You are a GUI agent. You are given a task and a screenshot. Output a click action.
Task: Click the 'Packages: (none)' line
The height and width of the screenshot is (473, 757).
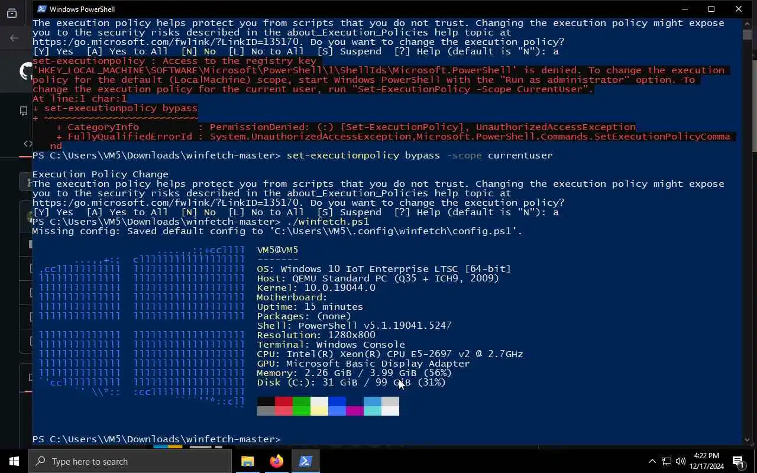click(x=304, y=316)
